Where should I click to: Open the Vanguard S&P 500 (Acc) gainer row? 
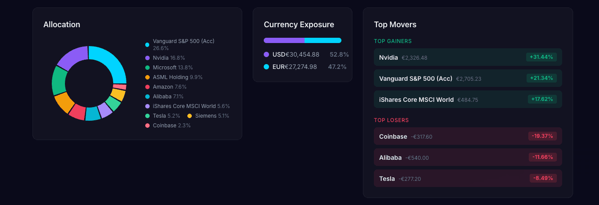468,78
